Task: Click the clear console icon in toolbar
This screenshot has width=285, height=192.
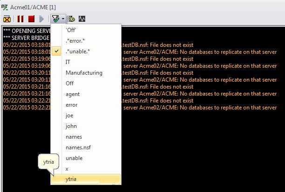Action: pos(7,19)
